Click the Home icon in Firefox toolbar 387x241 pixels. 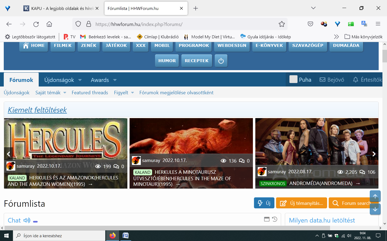coord(49,24)
